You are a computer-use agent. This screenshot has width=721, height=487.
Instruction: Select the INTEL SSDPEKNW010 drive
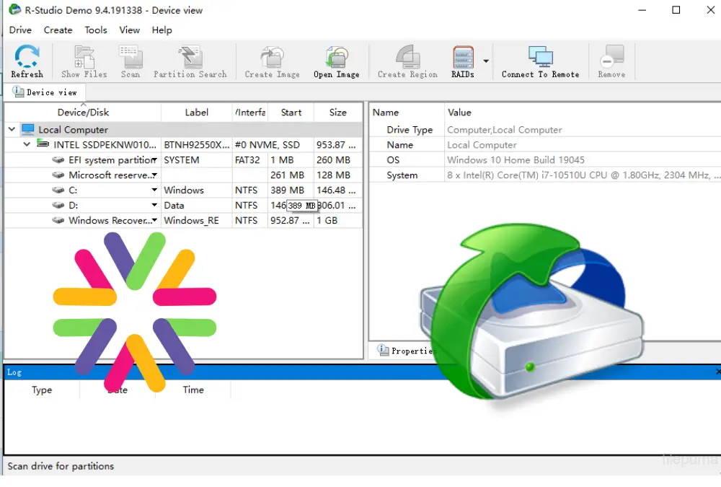coord(183,144)
